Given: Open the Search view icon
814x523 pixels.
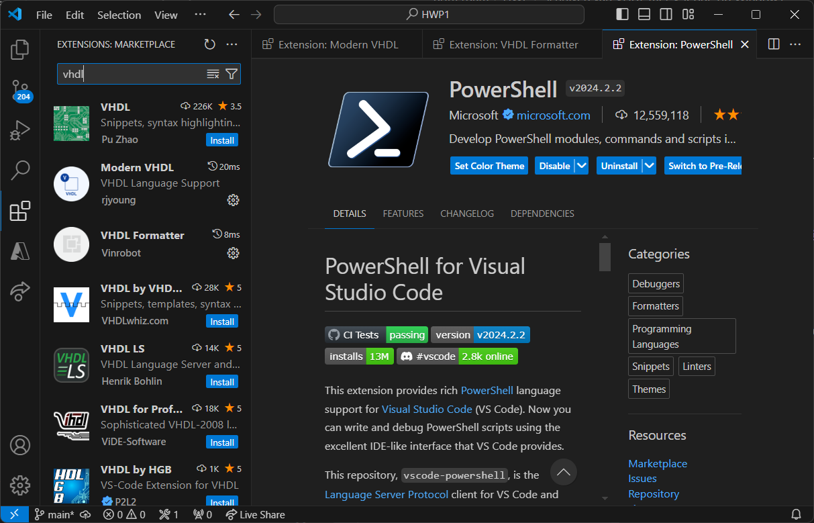Looking at the screenshot, I should [20, 171].
